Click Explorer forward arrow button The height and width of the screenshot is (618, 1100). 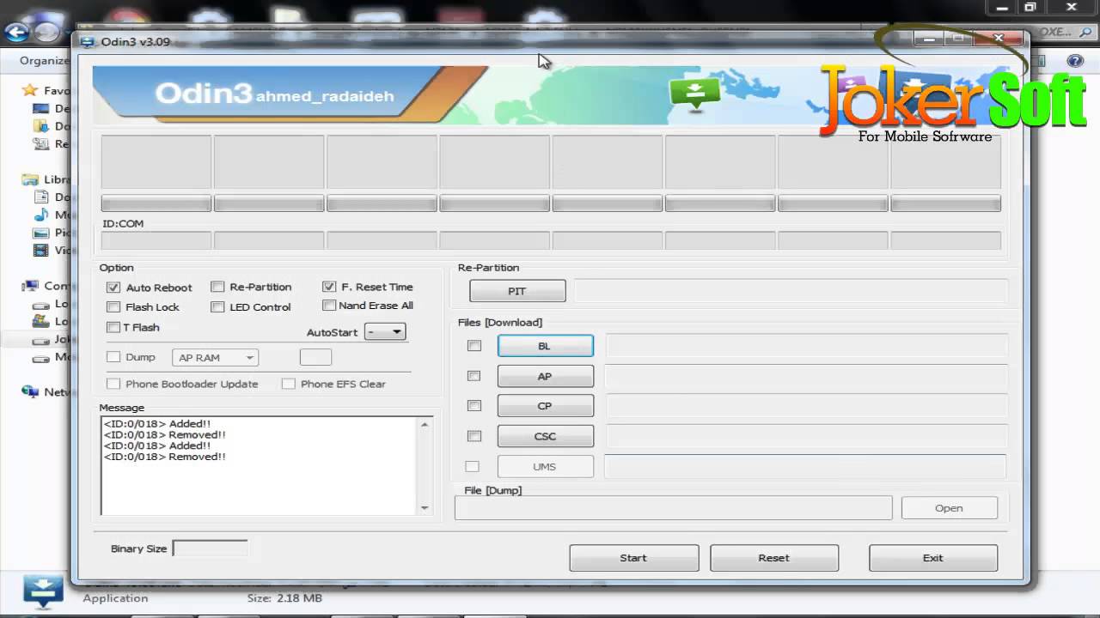[x=47, y=33]
